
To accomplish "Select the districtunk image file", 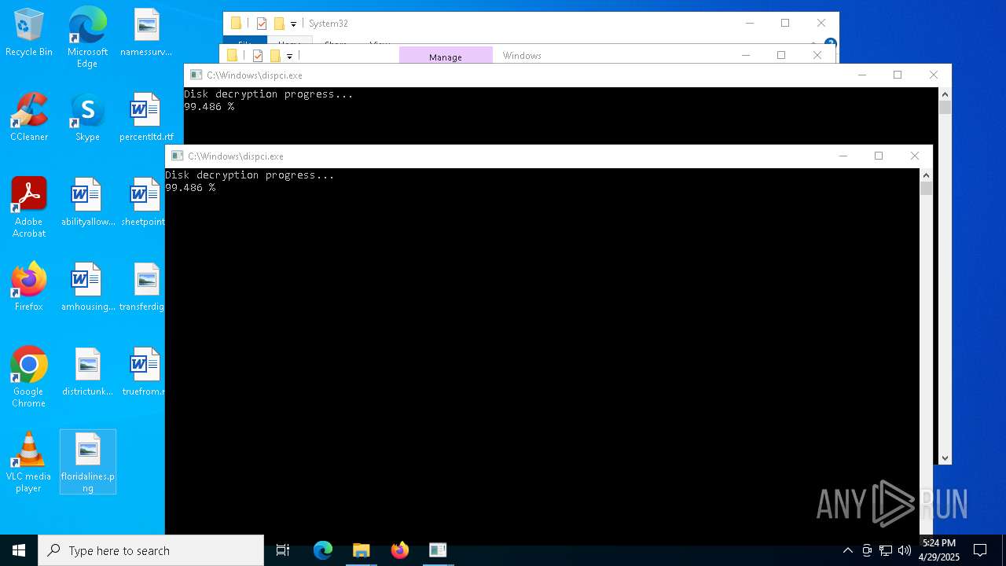I will pyautogui.click(x=87, y=373).
